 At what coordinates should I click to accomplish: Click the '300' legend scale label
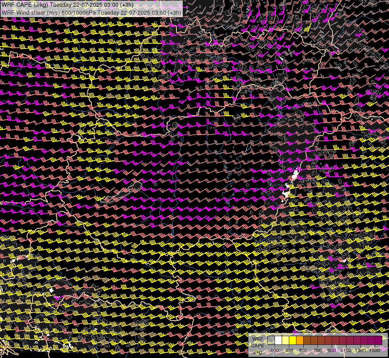[289, 350]
